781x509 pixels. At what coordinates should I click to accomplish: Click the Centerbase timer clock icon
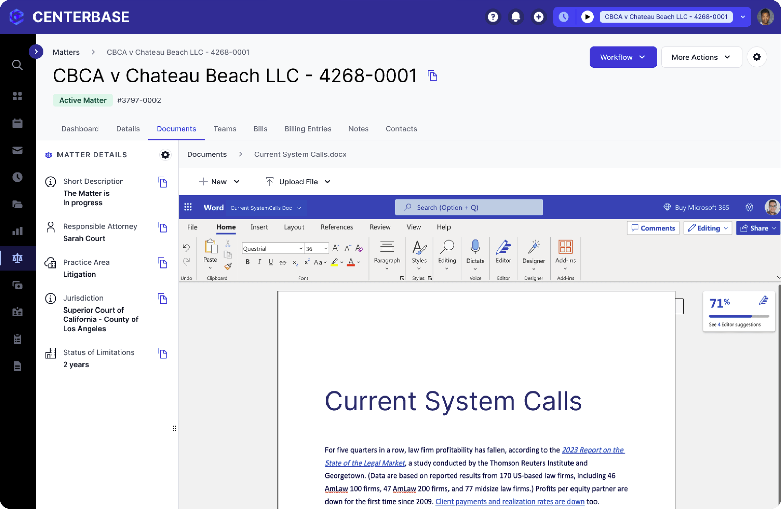(x=564, y=16)
